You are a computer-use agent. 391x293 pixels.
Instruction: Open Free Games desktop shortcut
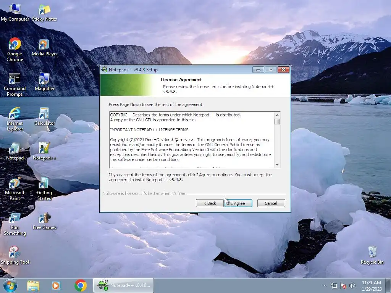coord(44,221)
